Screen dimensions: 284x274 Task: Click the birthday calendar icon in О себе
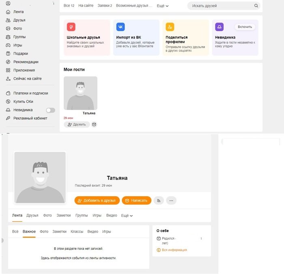[159, 238]
